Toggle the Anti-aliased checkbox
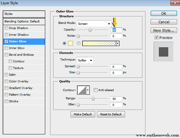This screenshot has height=138, width=180. point(95,90)
